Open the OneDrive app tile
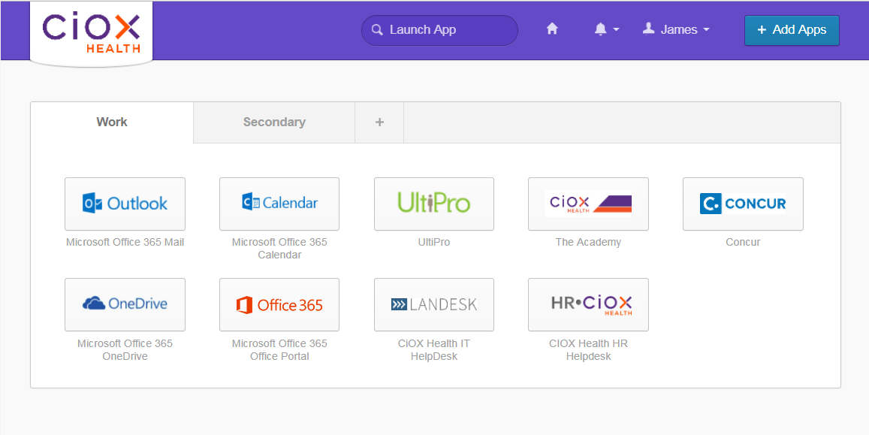Image resolution: width=869 pixels, height=435 pixels. (125, 305)
